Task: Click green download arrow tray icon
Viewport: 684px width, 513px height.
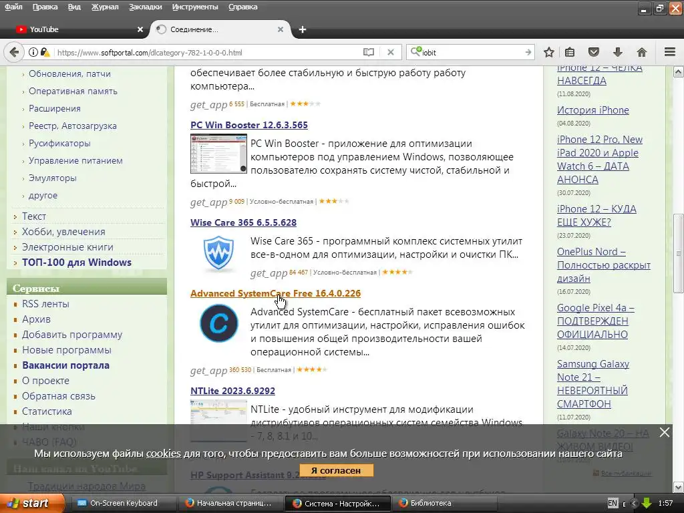Action: [x=647, y=503]
